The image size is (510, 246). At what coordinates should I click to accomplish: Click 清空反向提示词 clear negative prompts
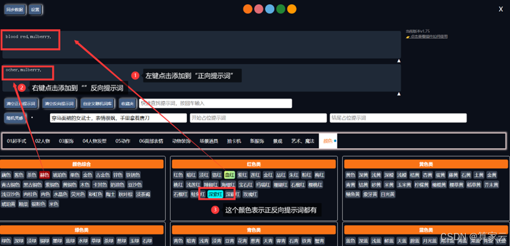coord(59,103)
